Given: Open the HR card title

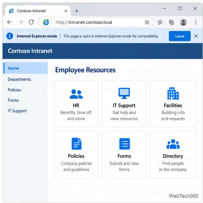Looking at the screenshot, I should pos(76,105).
